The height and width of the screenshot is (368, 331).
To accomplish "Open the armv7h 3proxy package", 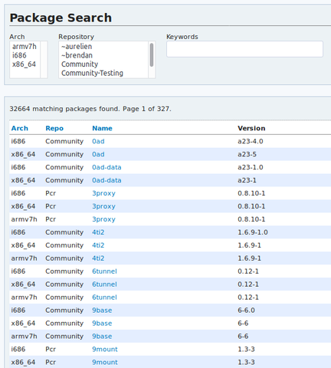I will pyautogui.click(x=103, y=219).
